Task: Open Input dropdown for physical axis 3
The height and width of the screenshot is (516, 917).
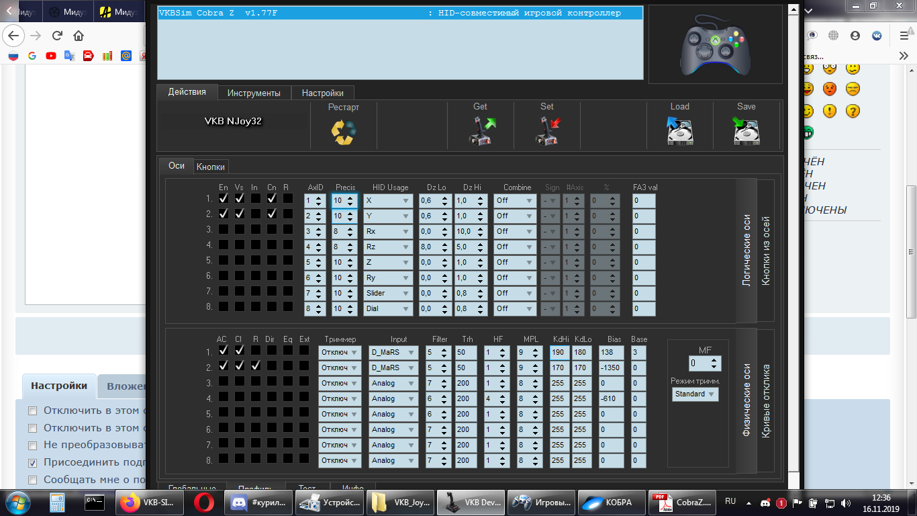Action: [x=393, y=384]
